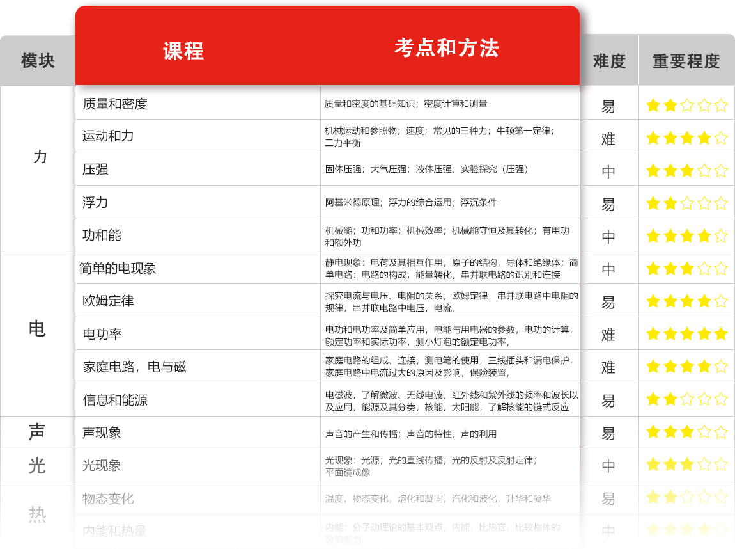Click the 难 difficulty for 运动和力
This screenshot has height=549, width=735.
tap(608, 139)
